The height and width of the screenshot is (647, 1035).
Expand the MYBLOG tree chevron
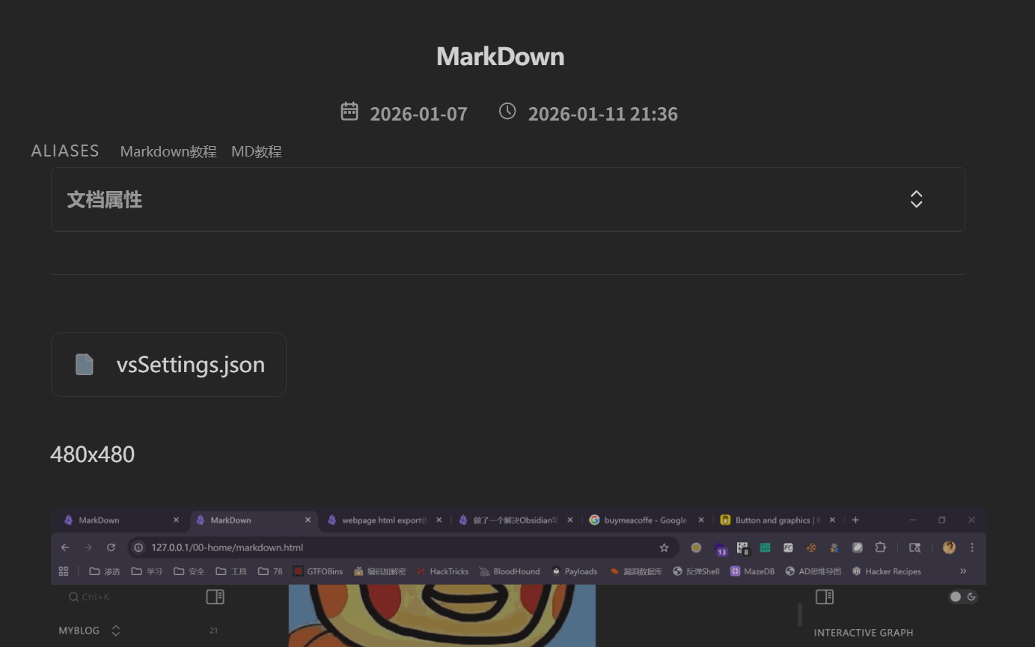(116, 631)
